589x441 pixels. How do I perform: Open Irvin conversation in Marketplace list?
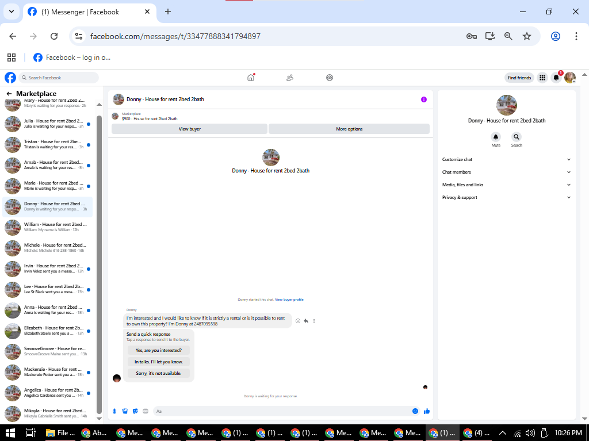[47, 269]
